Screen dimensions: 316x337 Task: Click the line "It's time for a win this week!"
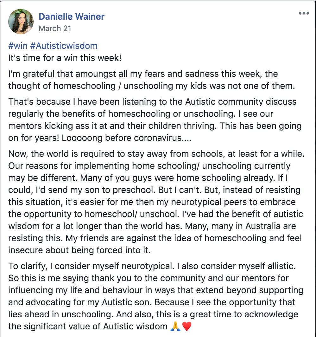point(65,58)
